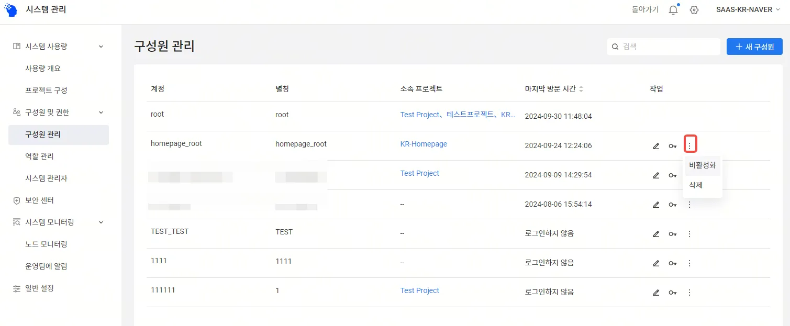The image size is (790, 326).
Task: Open the settings gear icon
Action: [694, 9]
